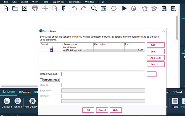Viewport: 185px width, 116px height.
Task: Open the Edit menu
Action: pyautogui.click(x=14, y=2)
